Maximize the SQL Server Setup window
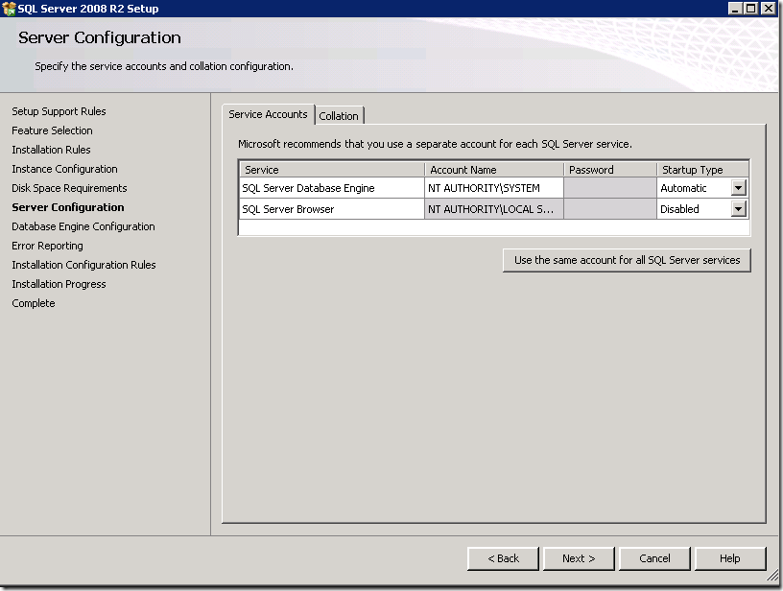 (x=750, y=9)
